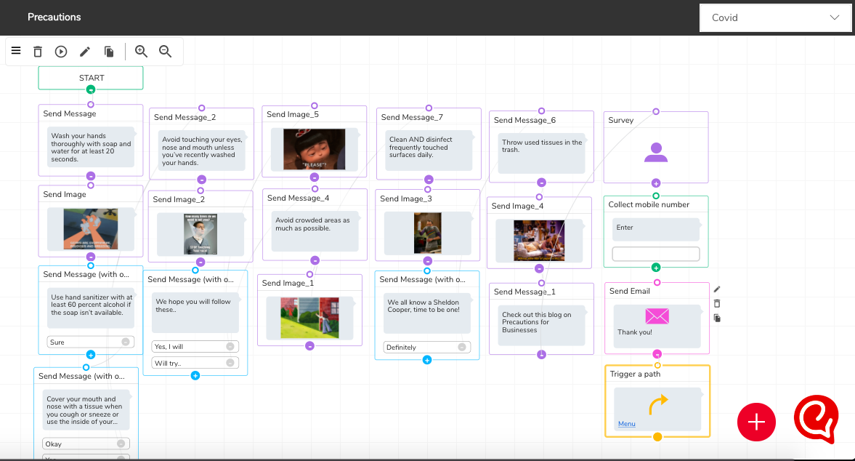The height and width of the screenshot is (461, 855).
Task: Collapse Send Image_5 node via minus connector
Action: pos(315,177)
